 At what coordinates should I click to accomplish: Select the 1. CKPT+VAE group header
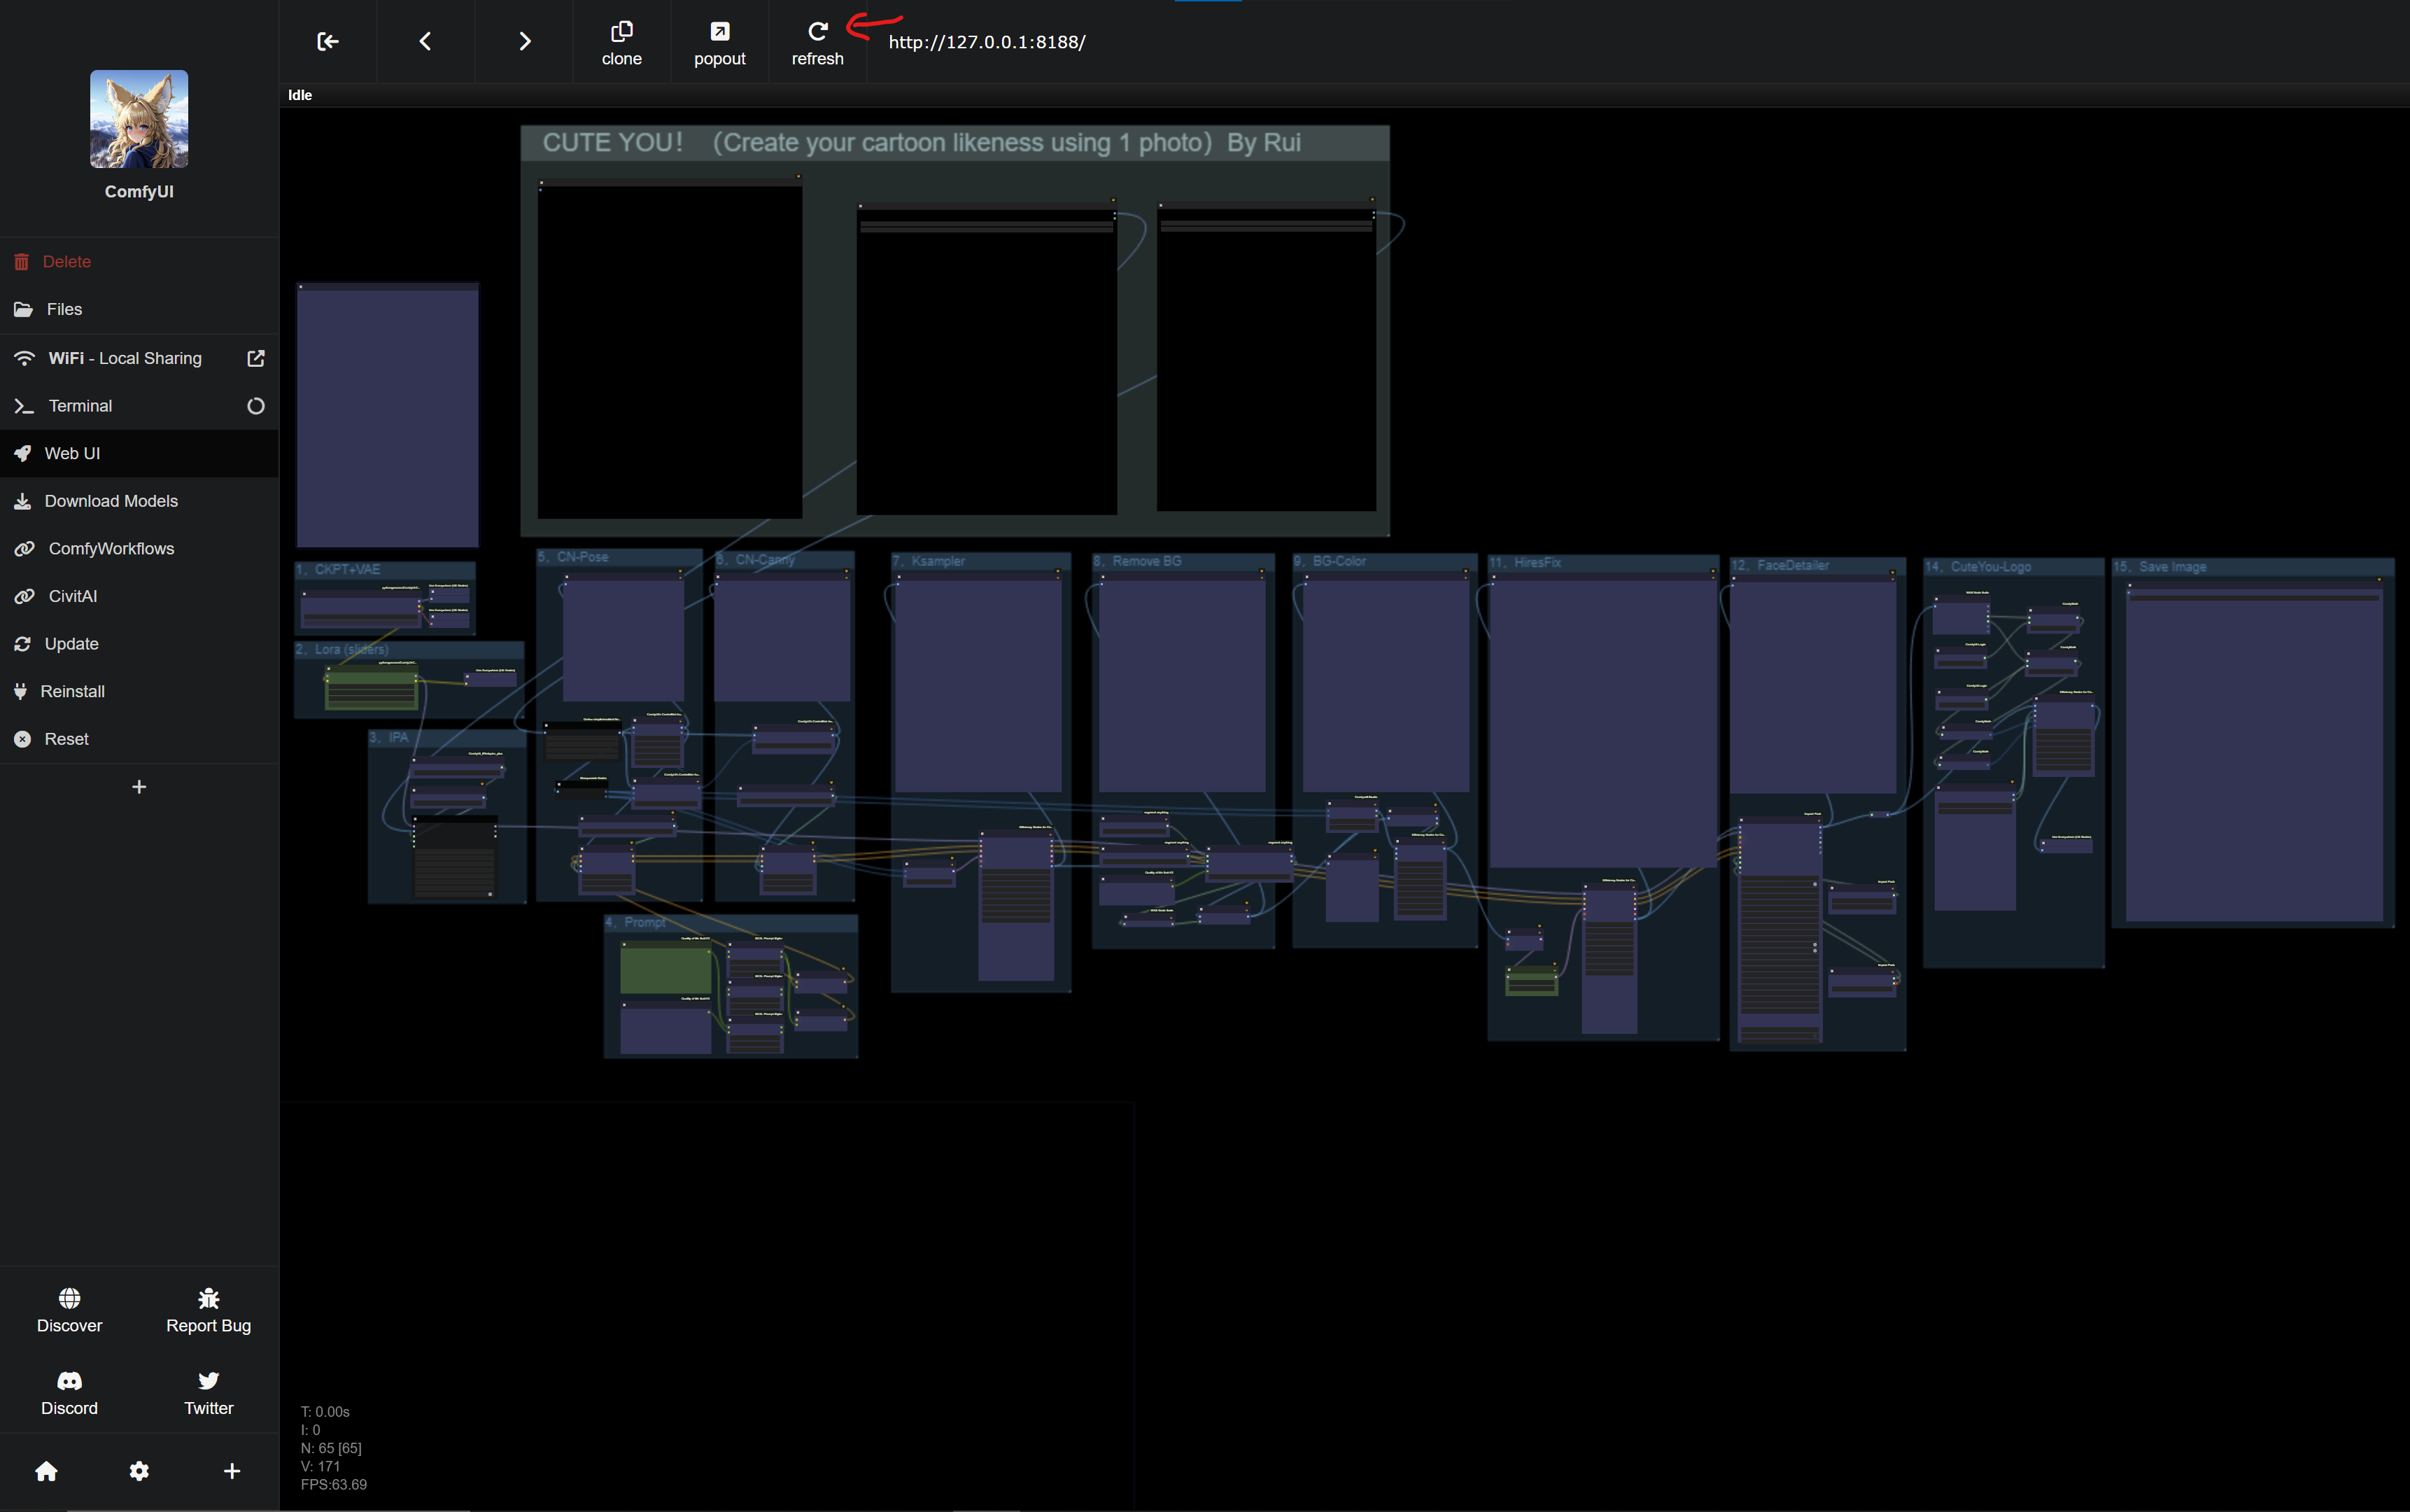385,569
